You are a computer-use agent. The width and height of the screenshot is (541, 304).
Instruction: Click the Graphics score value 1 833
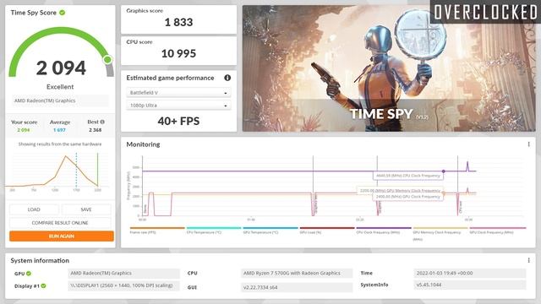tap(178, 23)
